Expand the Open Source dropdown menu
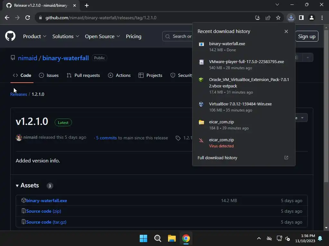Screen dimensions: 329x246 [102, 37]
